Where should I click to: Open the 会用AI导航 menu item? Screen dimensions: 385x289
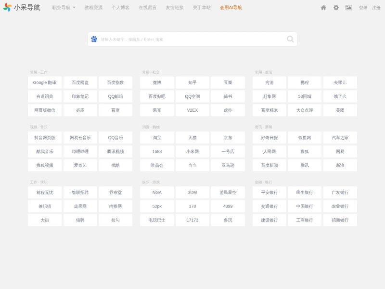pos(231,8)
